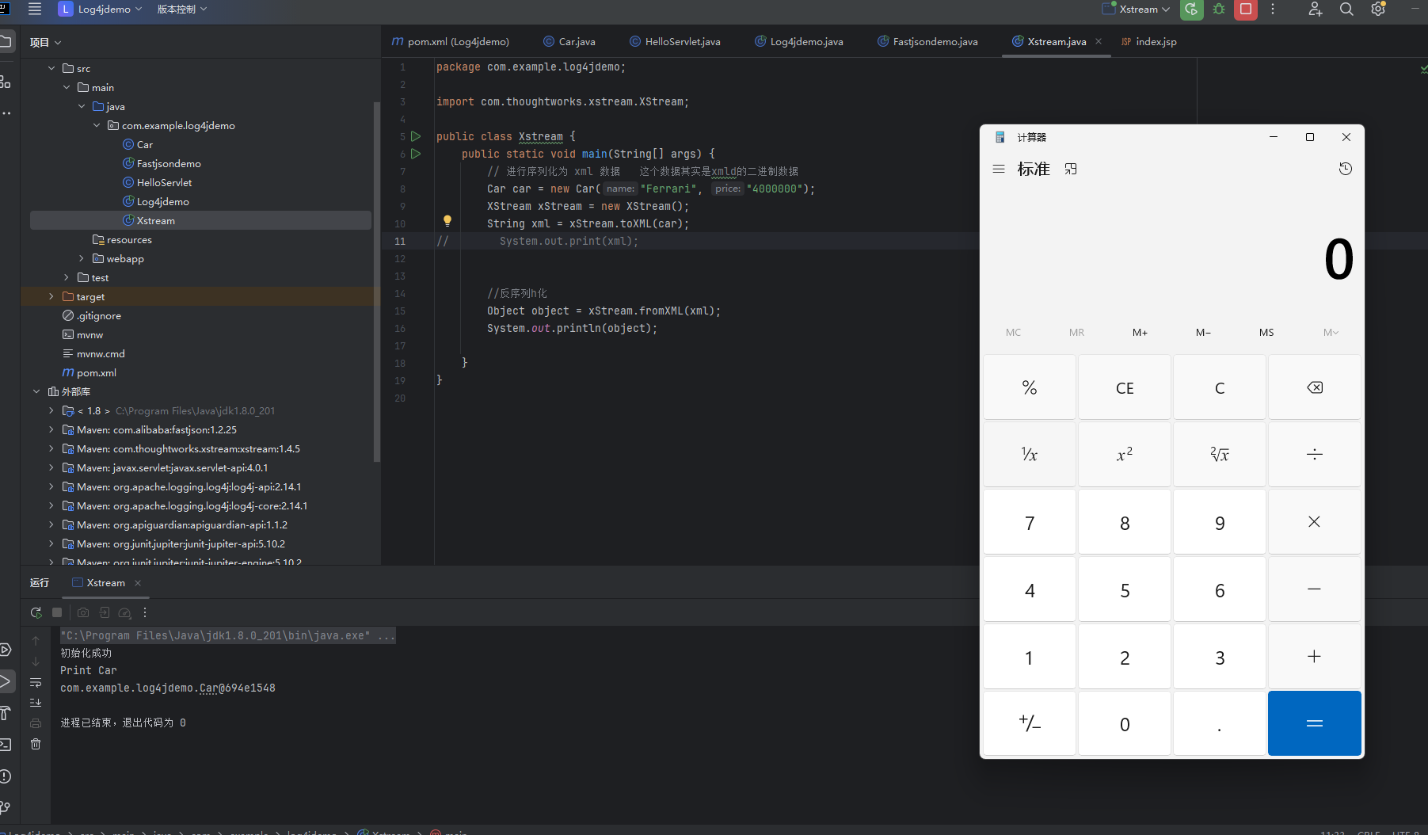Screen dimensions: 1428x835
Task: Expand Maven fastjson 1.2.25 library
Action: pos(51,429)
